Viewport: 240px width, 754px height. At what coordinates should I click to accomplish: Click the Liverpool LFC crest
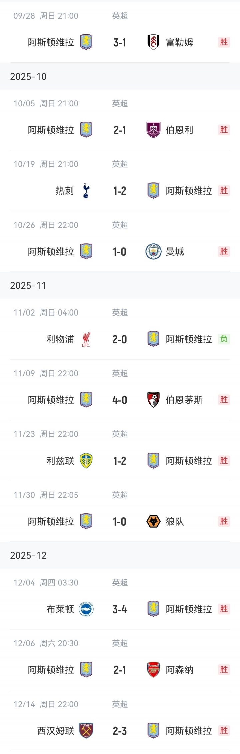coord(86,339)
